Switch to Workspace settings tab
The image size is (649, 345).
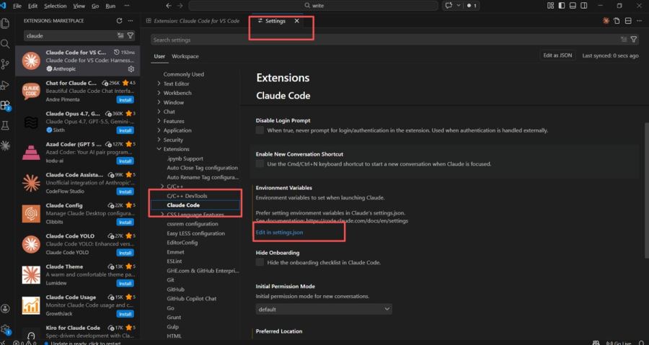click(185, 56)
